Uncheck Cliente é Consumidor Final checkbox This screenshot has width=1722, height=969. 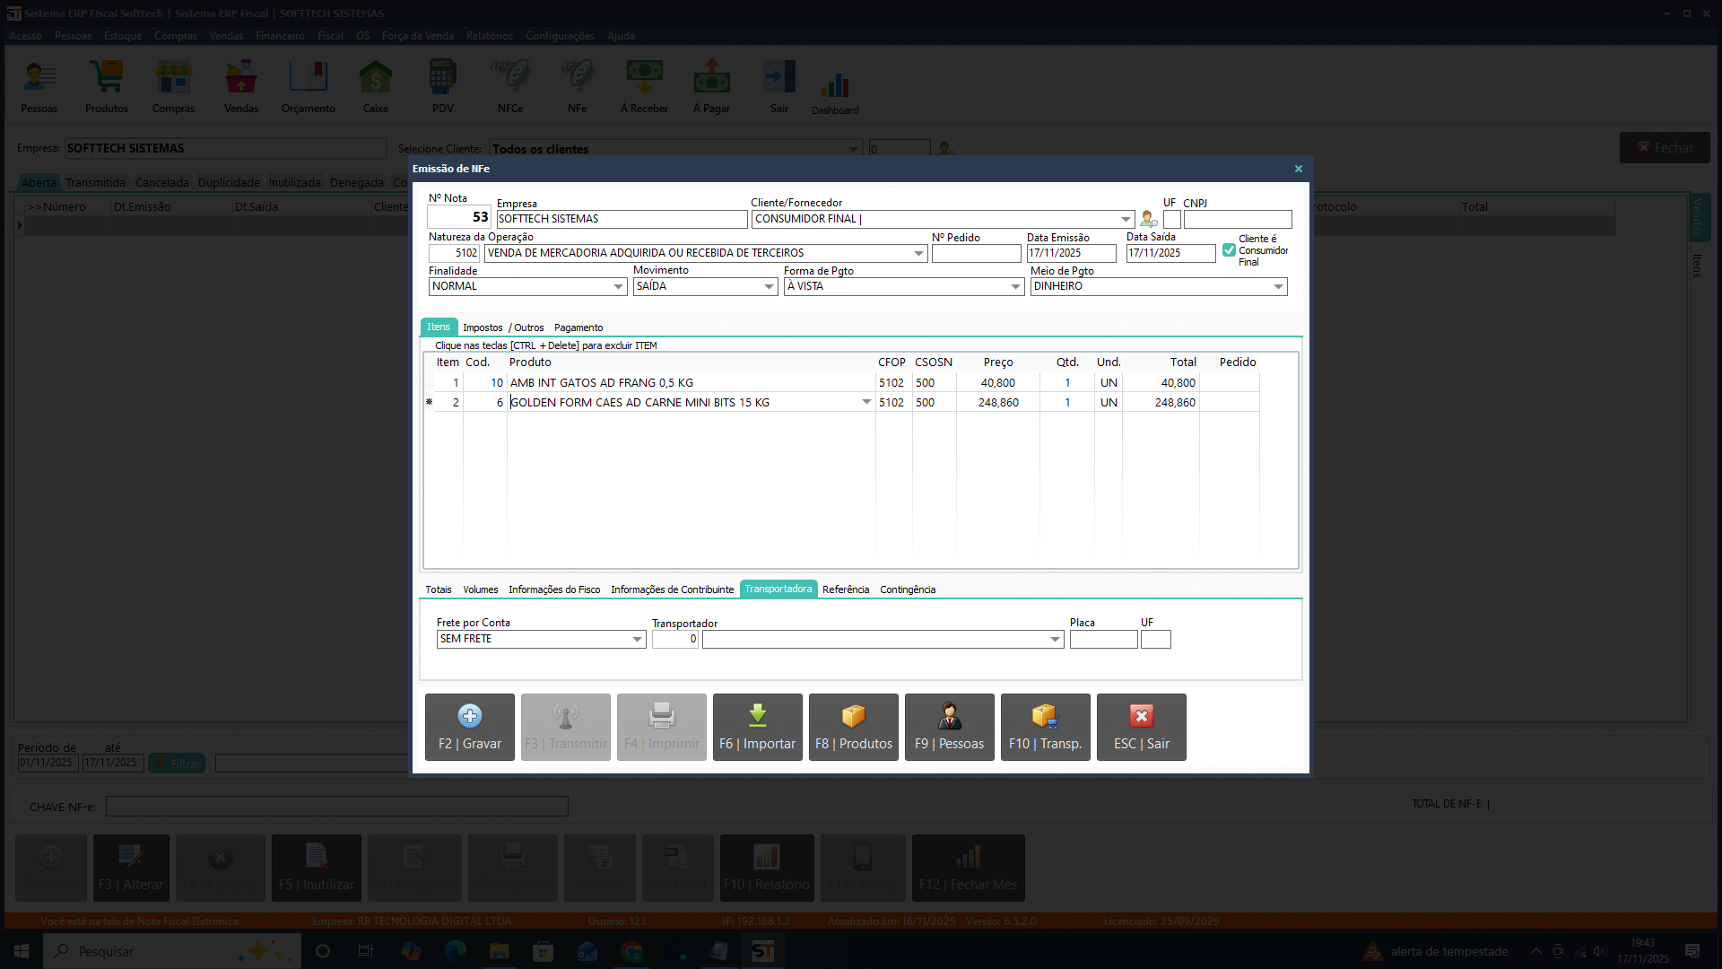[1229, 250]
